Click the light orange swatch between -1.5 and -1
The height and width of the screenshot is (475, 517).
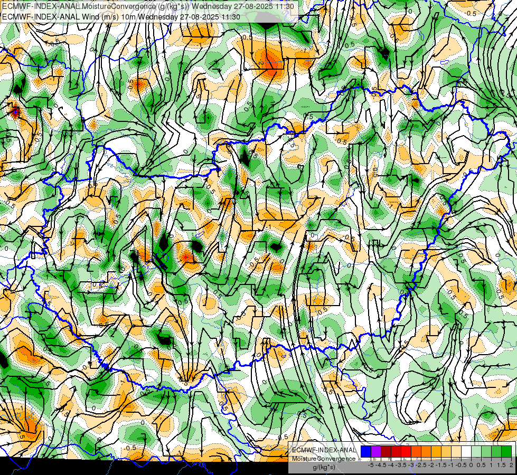(446, 452)
